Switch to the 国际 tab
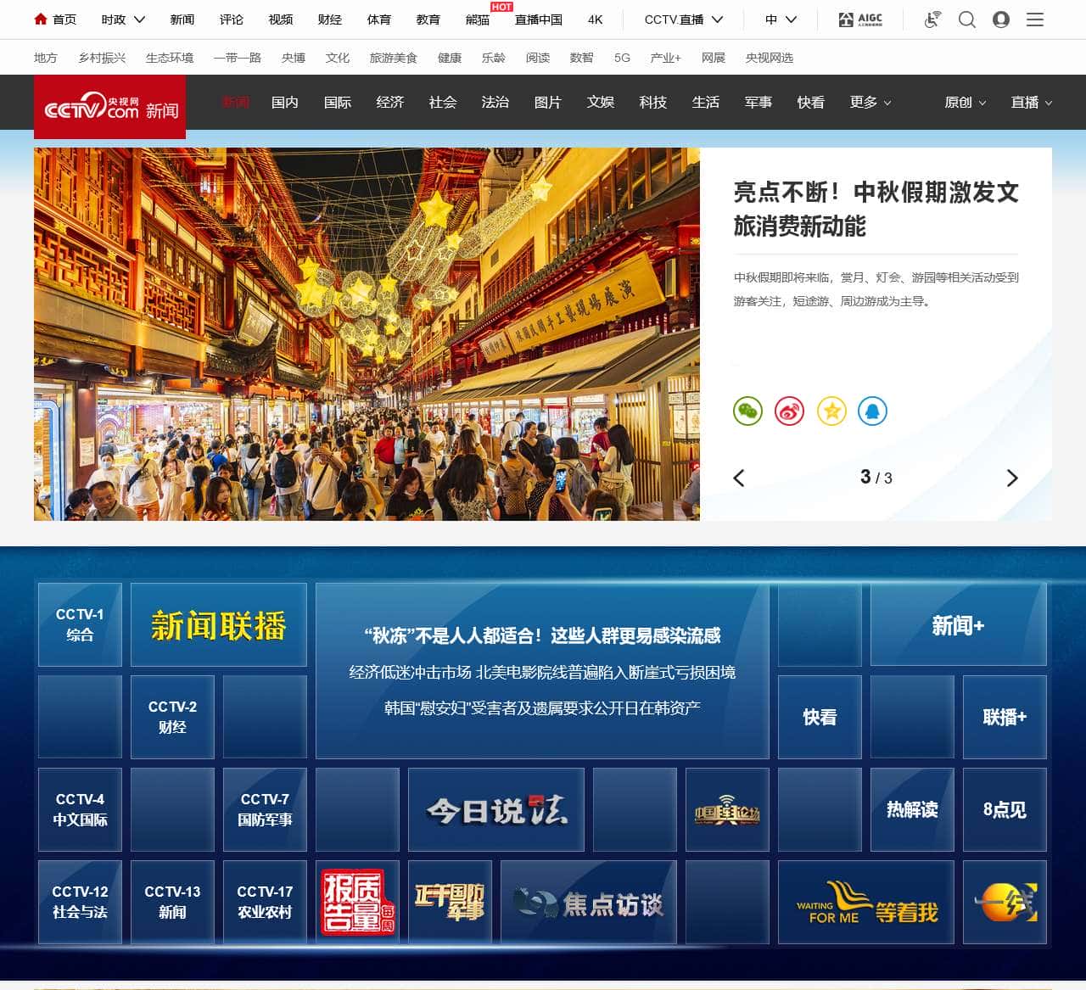 [337, 102]
